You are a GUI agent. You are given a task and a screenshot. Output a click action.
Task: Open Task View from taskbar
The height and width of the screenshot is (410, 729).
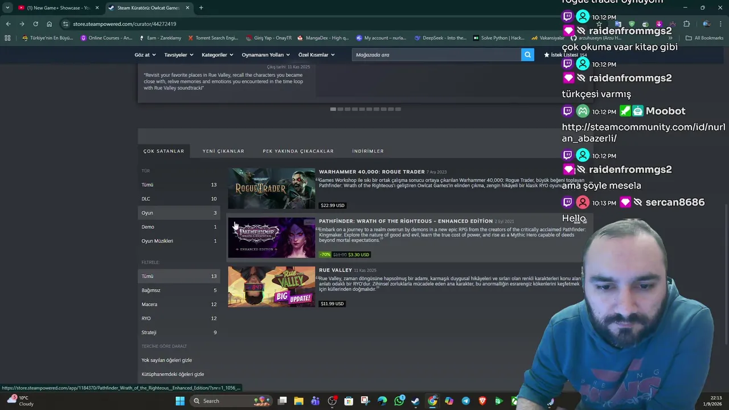[282, 401]
